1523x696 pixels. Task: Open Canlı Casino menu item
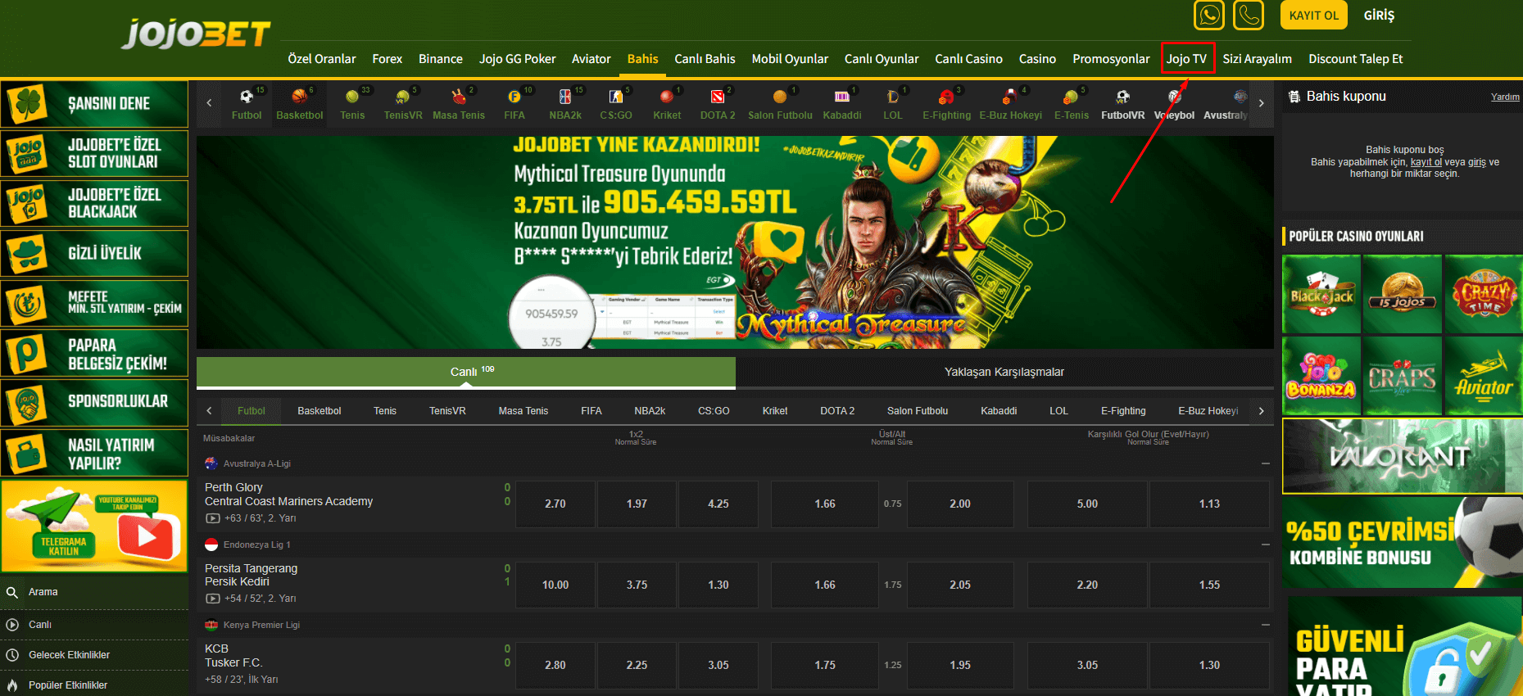pos(968,59)
